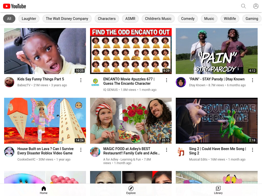Viewport: 262px width, 196px height.
Task: Open Dtay Known channel avatar
Action: 181,82
